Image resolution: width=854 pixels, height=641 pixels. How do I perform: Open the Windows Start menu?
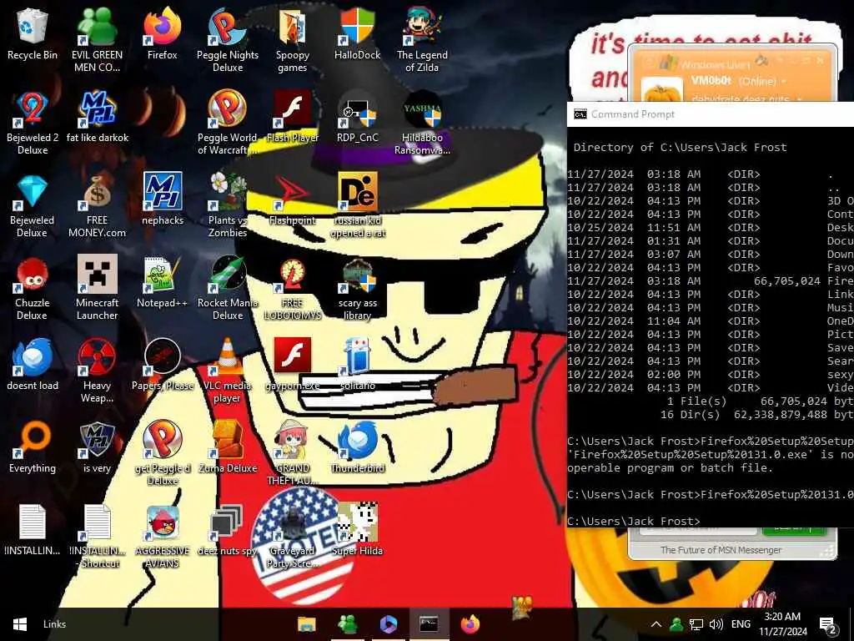tap(20, 624)
